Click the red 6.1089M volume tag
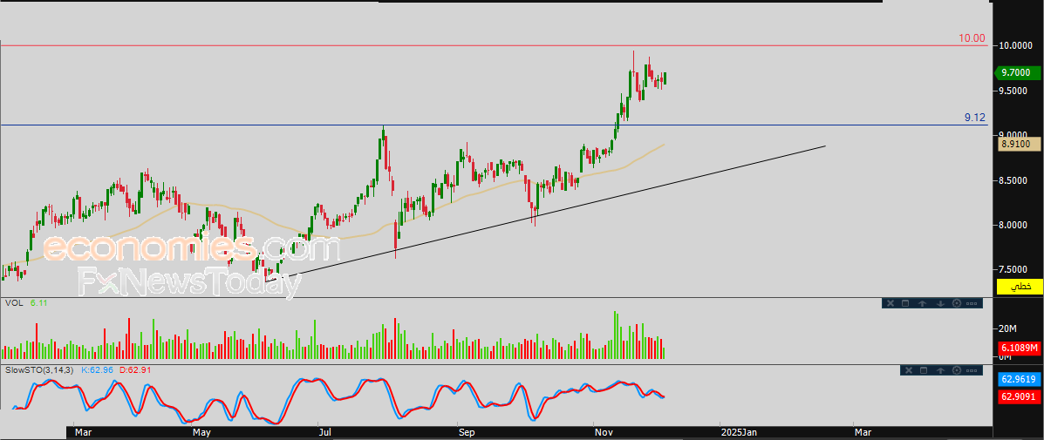 tap(1020, 349)
